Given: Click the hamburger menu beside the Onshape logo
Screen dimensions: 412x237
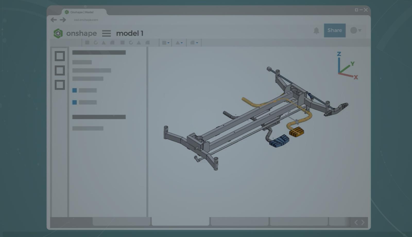Looking at the screenshot, I should point(106,33).
